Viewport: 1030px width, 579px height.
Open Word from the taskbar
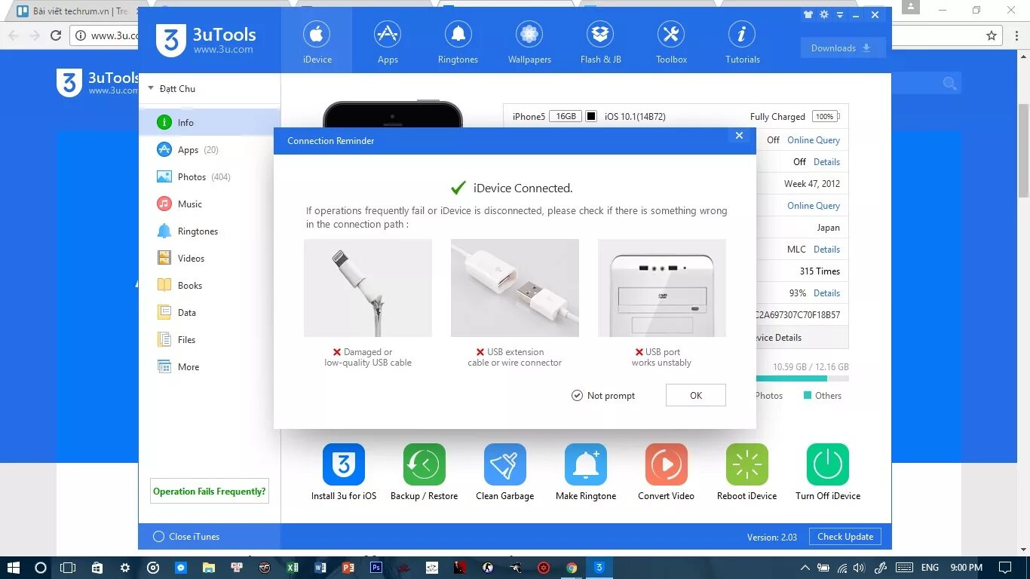pyautogui.click(x=320, y=568)
